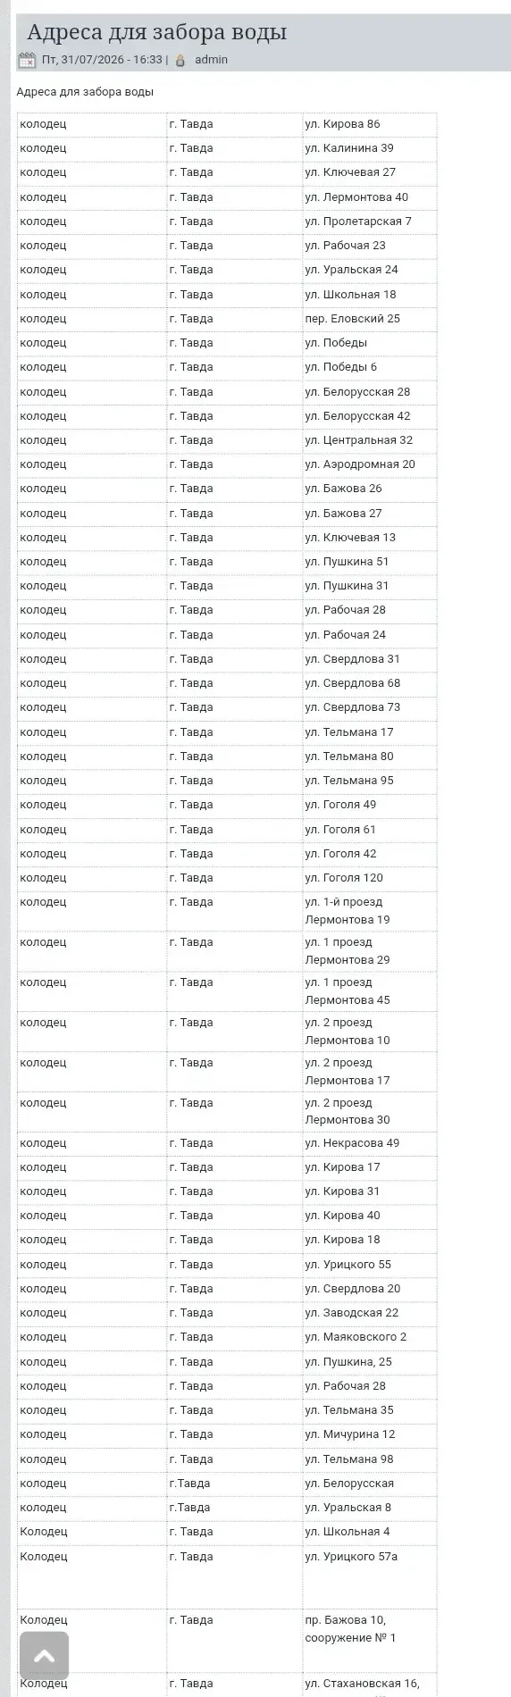Viewport: 511px width, 1697px height.
Task: Click the calendar icon beside the date
Action: [x=27, y=60]
